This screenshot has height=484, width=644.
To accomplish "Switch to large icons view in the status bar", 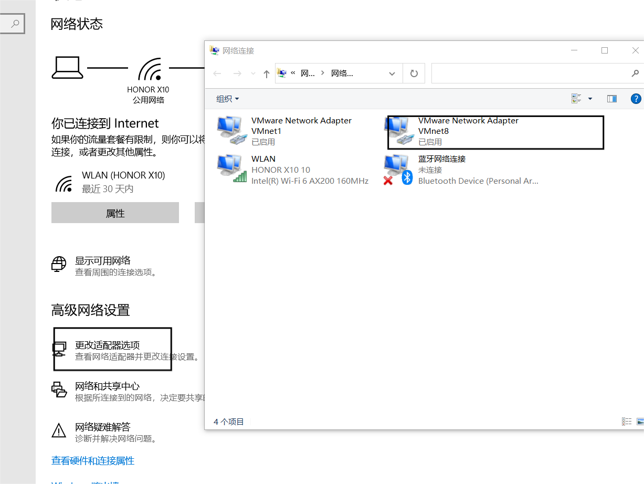I will point(640,422).
